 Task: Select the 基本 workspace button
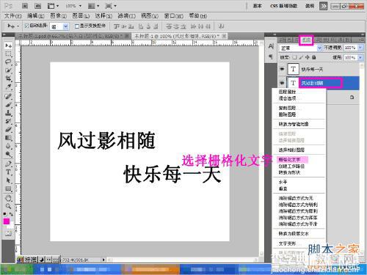pos(257,6)
